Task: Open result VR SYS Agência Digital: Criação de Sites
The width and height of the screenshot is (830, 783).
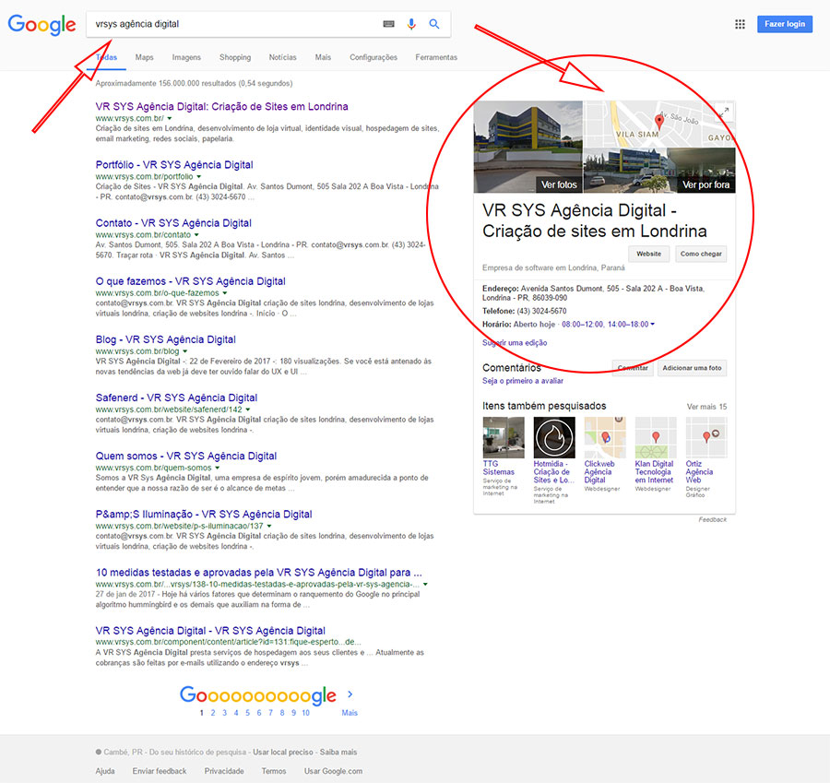Action: coord(221,106)
